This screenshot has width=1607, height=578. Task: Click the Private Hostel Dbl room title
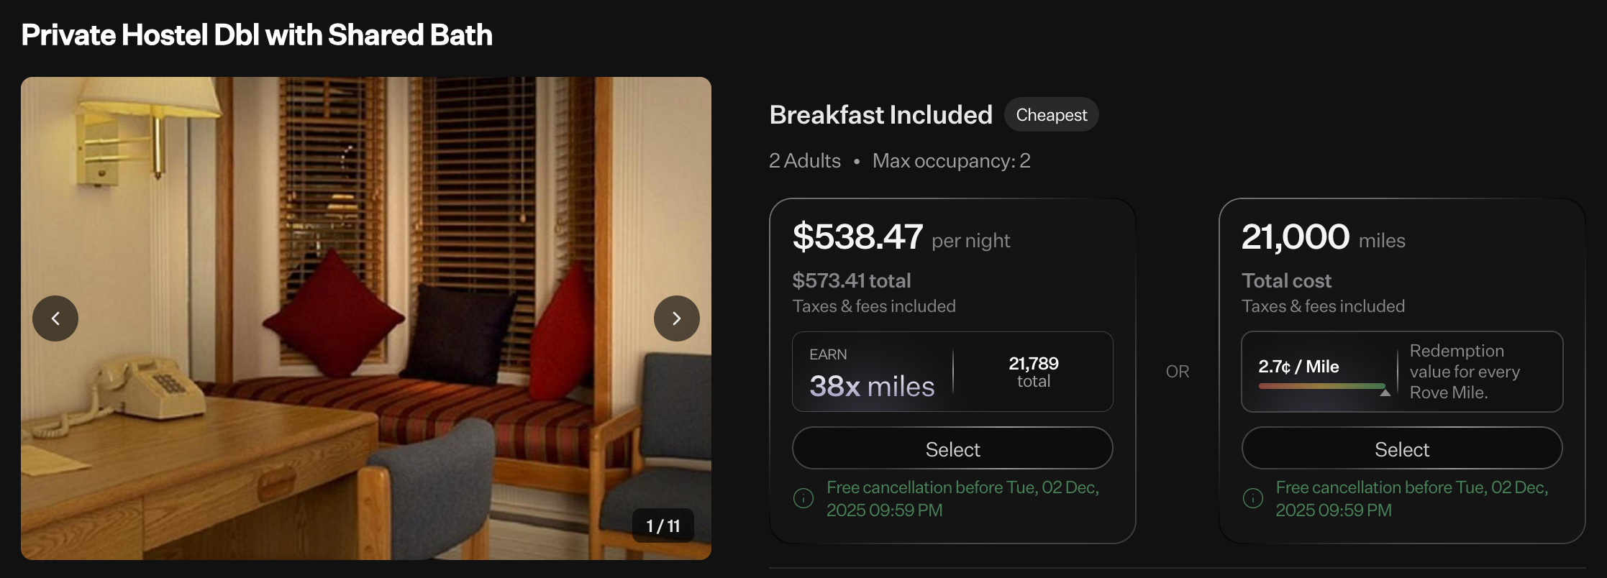257,35
